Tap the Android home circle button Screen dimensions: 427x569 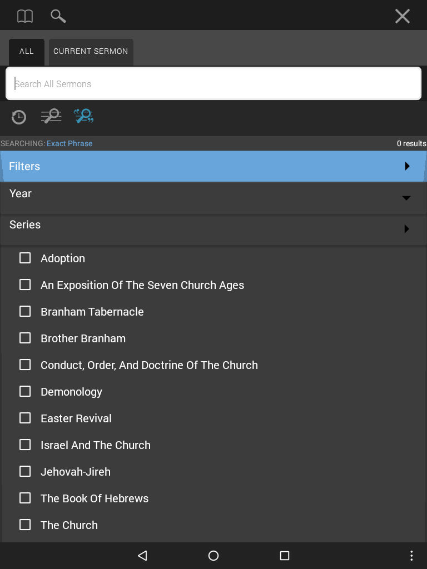(x=213, y=556)
